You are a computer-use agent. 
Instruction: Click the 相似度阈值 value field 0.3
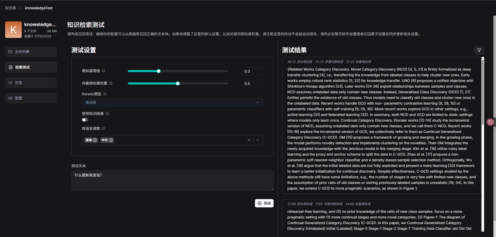point(252,71)
